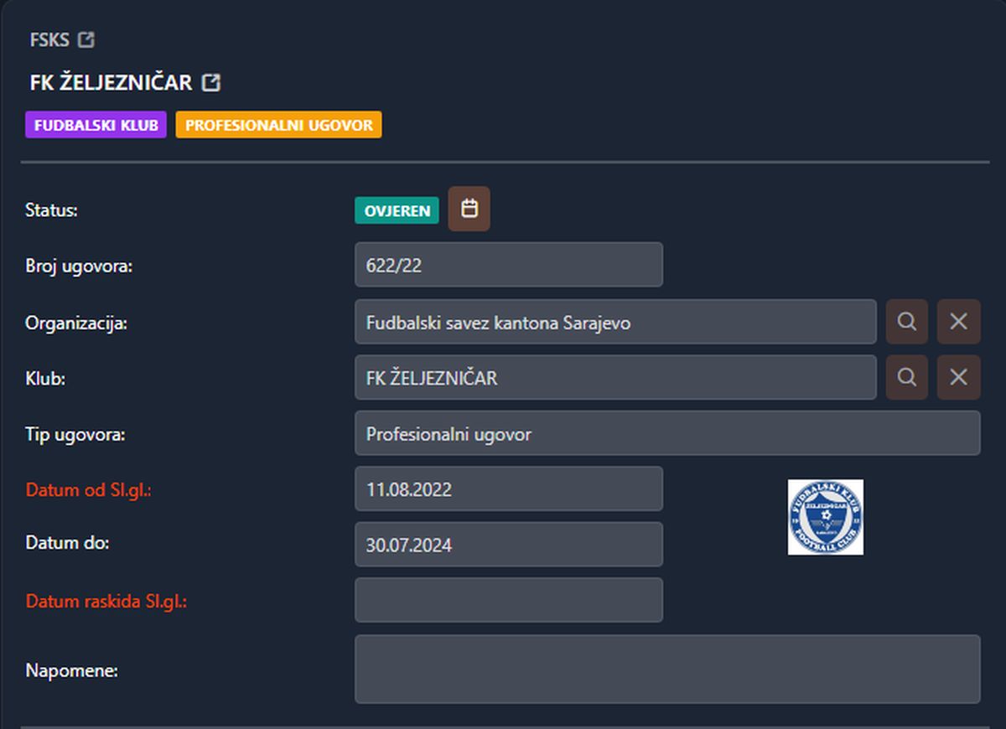The width and height of the screenshot is (1006, 729).
Task: Click the empty Datum raskida field
Action: tap(508, 600)
